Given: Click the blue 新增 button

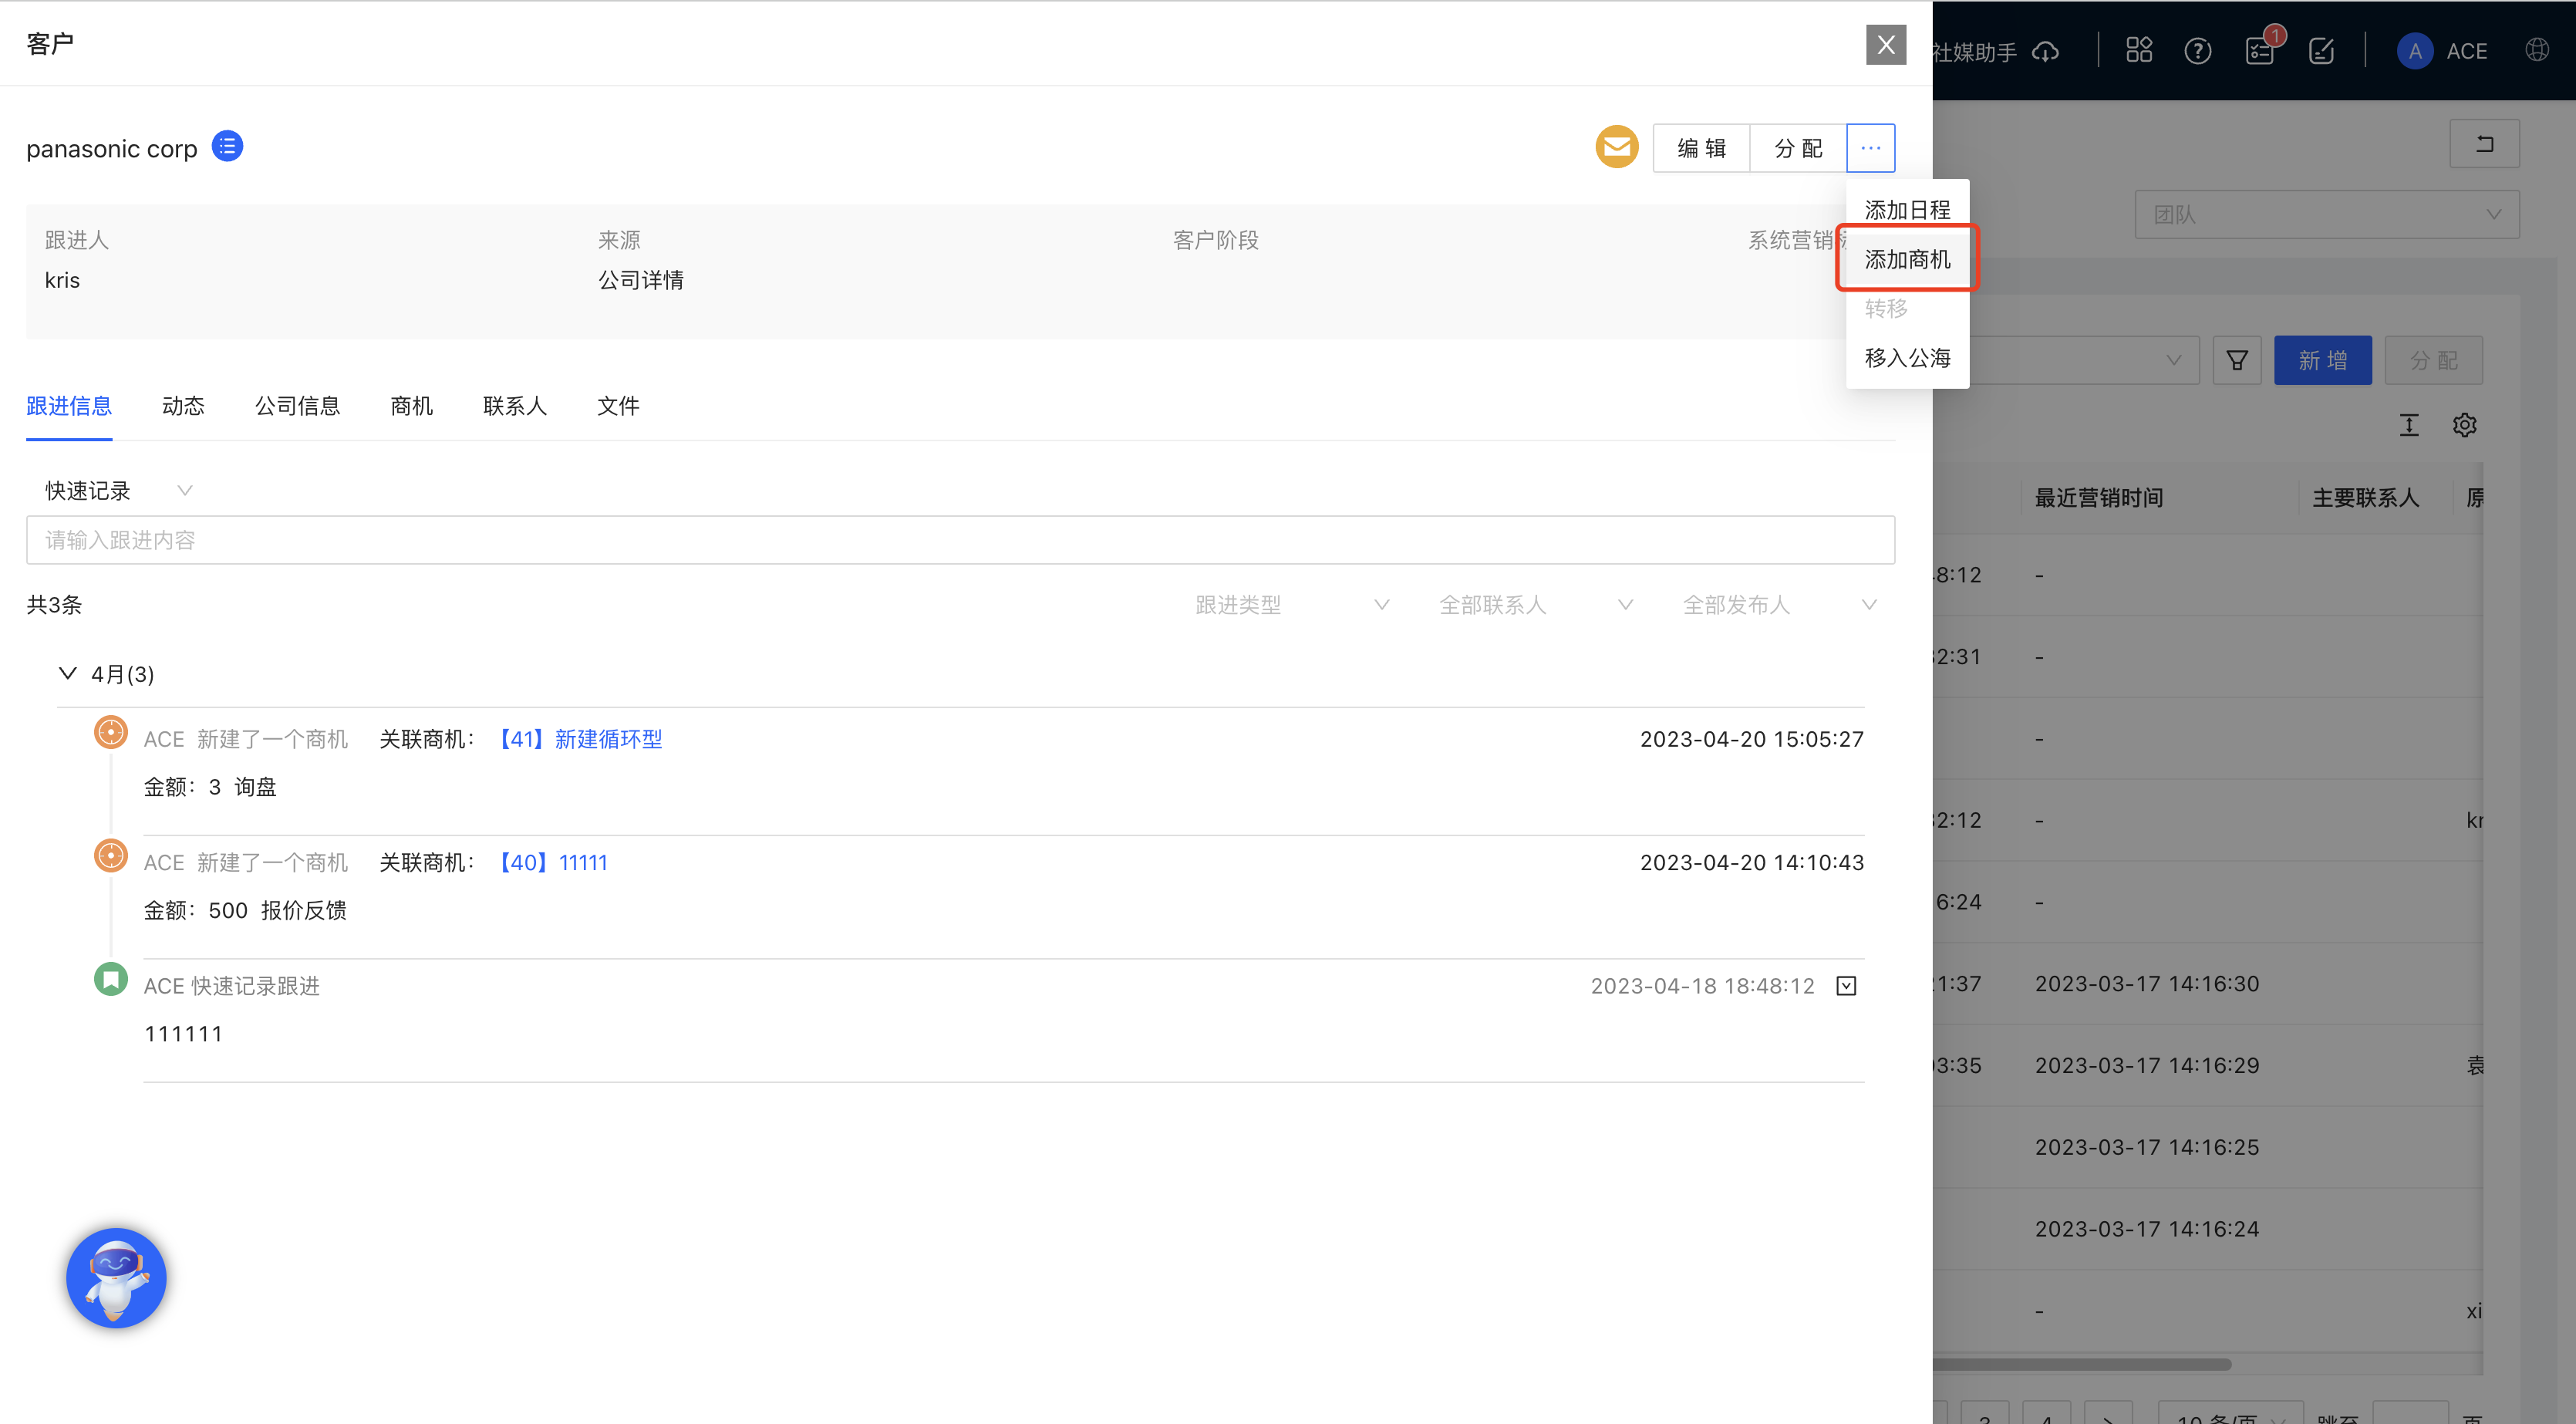Looking at the screenshot, I should [2322, 360].
